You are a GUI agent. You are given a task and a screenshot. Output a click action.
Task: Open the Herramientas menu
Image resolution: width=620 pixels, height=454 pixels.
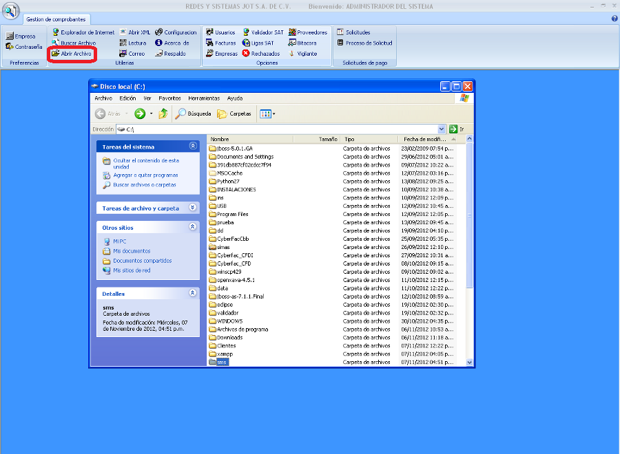click(x=204, y=98)
